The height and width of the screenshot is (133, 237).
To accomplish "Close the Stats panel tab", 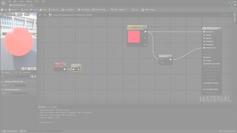I will click(55, 107).
